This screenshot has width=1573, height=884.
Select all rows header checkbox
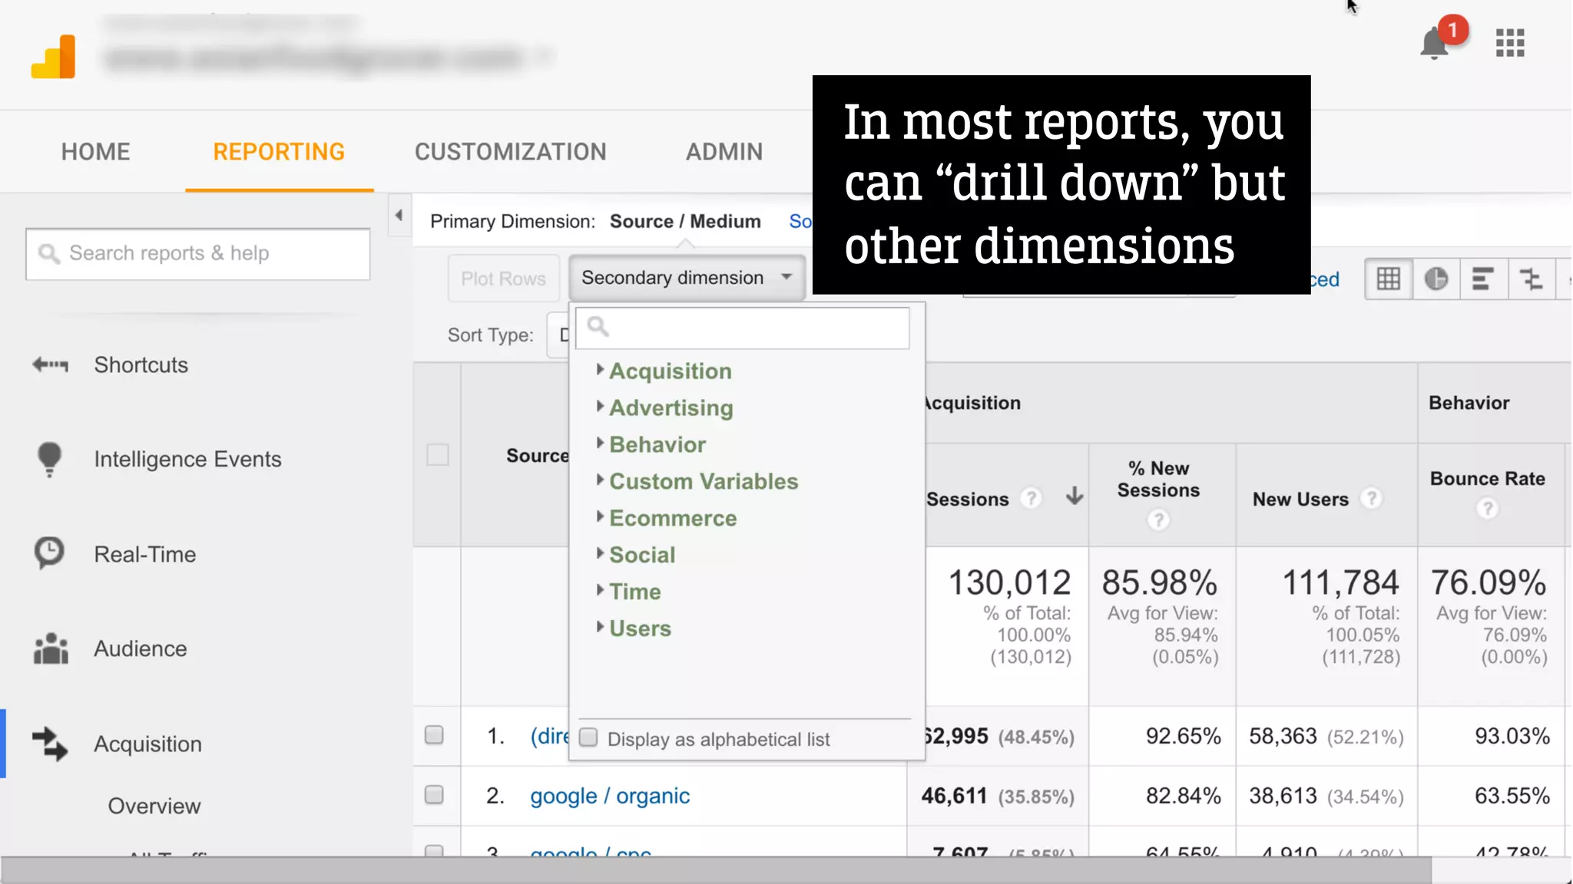(x=438, y=455)
